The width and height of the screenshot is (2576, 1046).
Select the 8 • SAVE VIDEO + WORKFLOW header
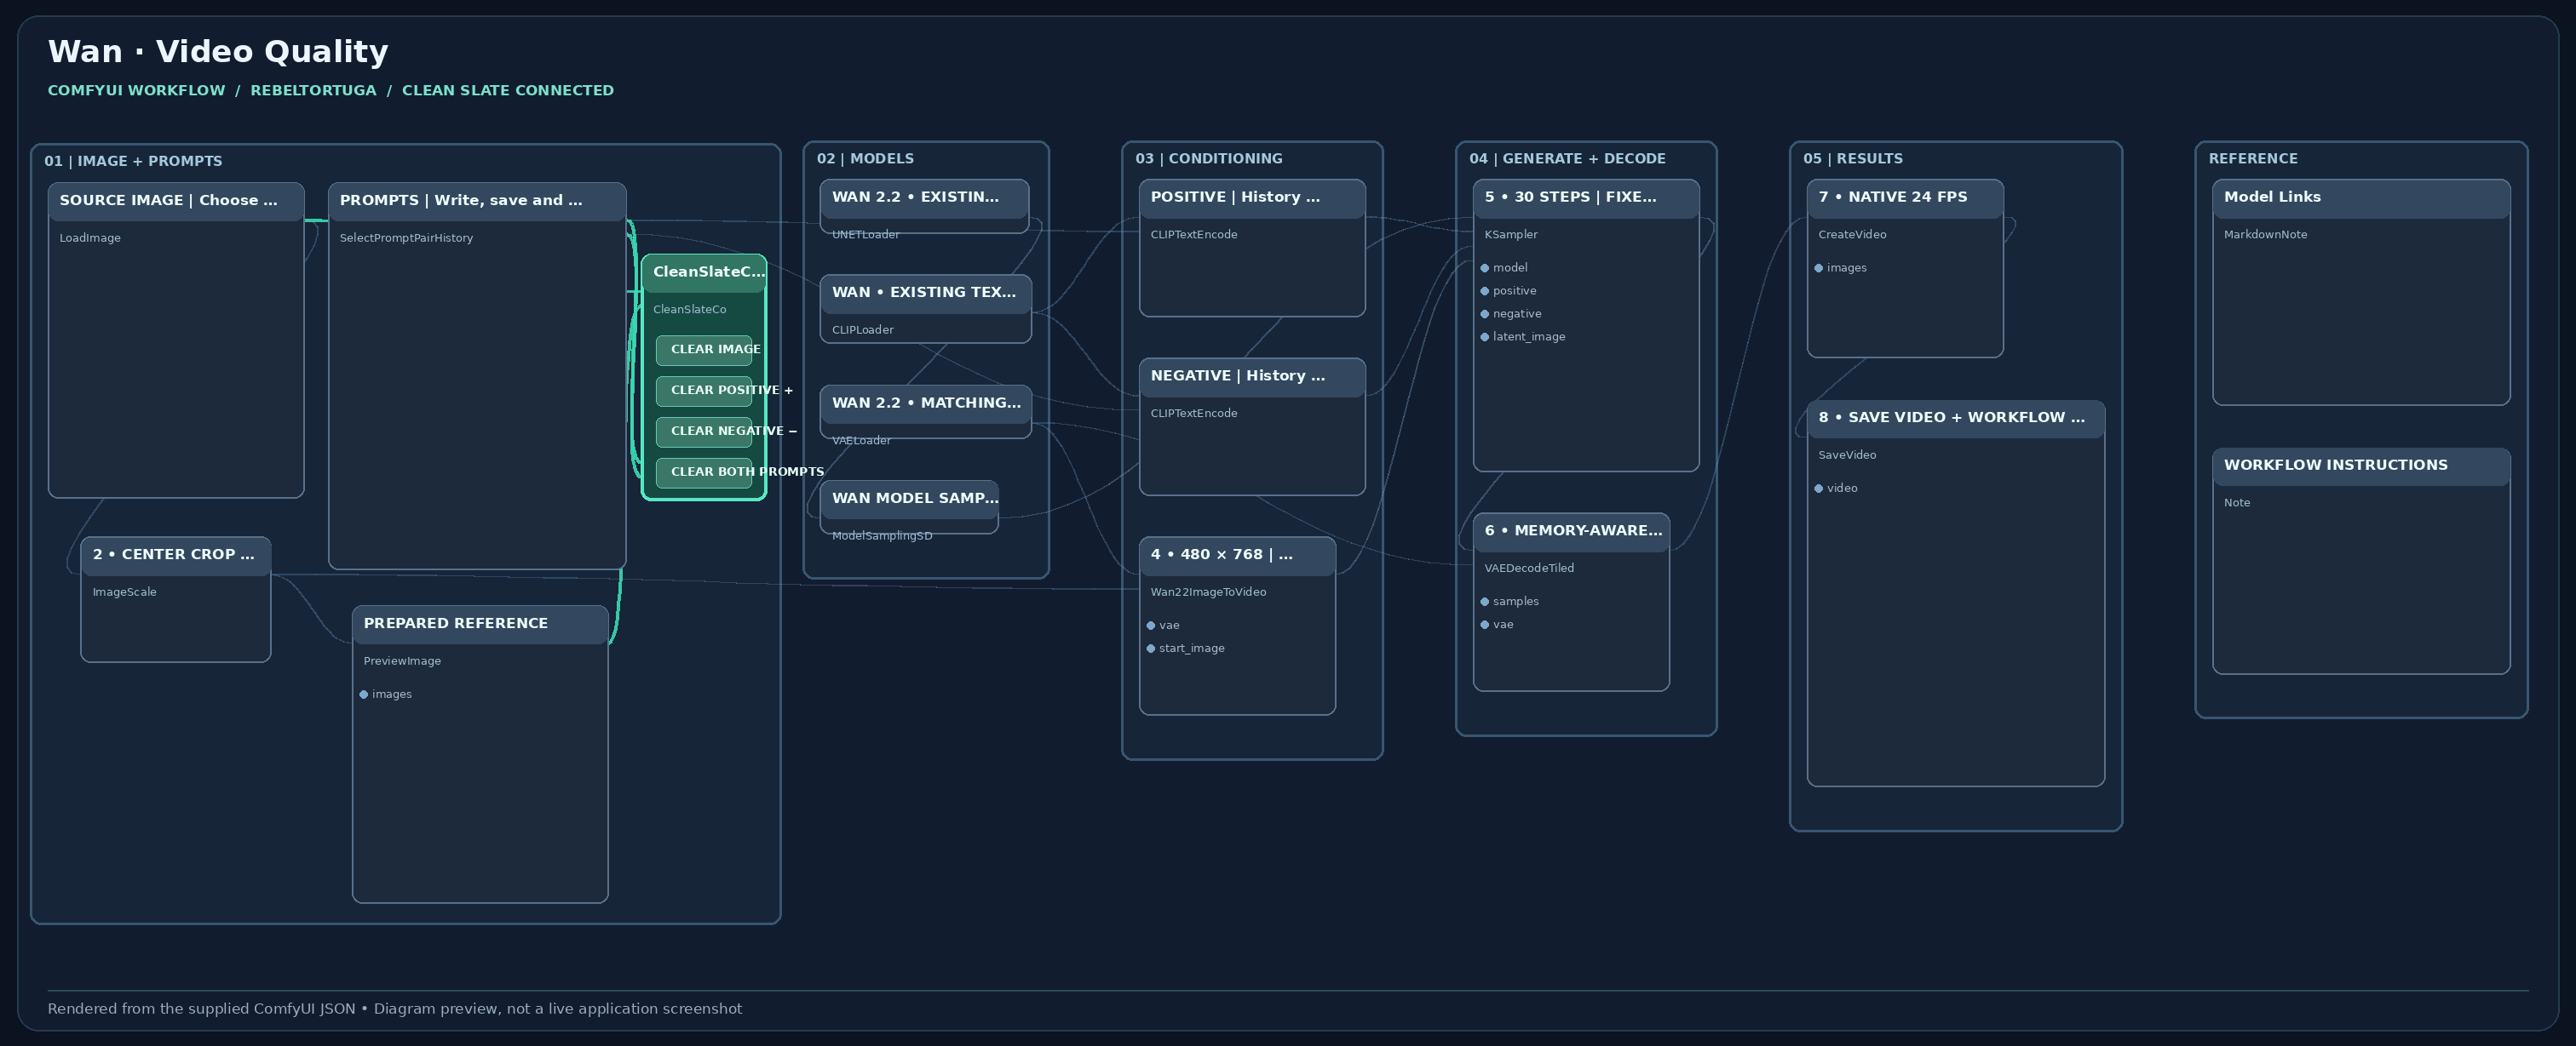point(1956,419)
